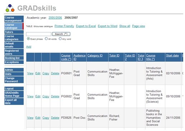Click Export to Word link

pyautogui.click(x=108, y=26)
